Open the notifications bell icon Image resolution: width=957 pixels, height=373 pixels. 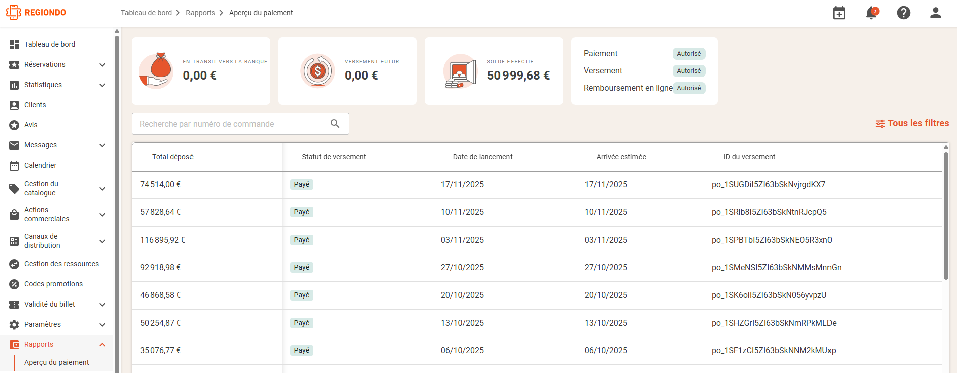(x=871, y=13)
